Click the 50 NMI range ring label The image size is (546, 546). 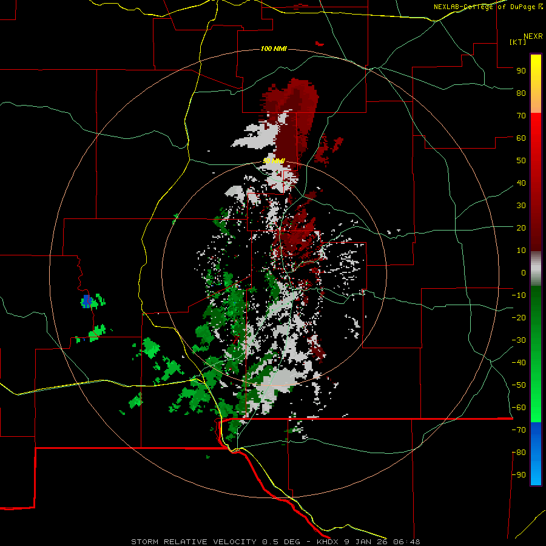[274, 161]
